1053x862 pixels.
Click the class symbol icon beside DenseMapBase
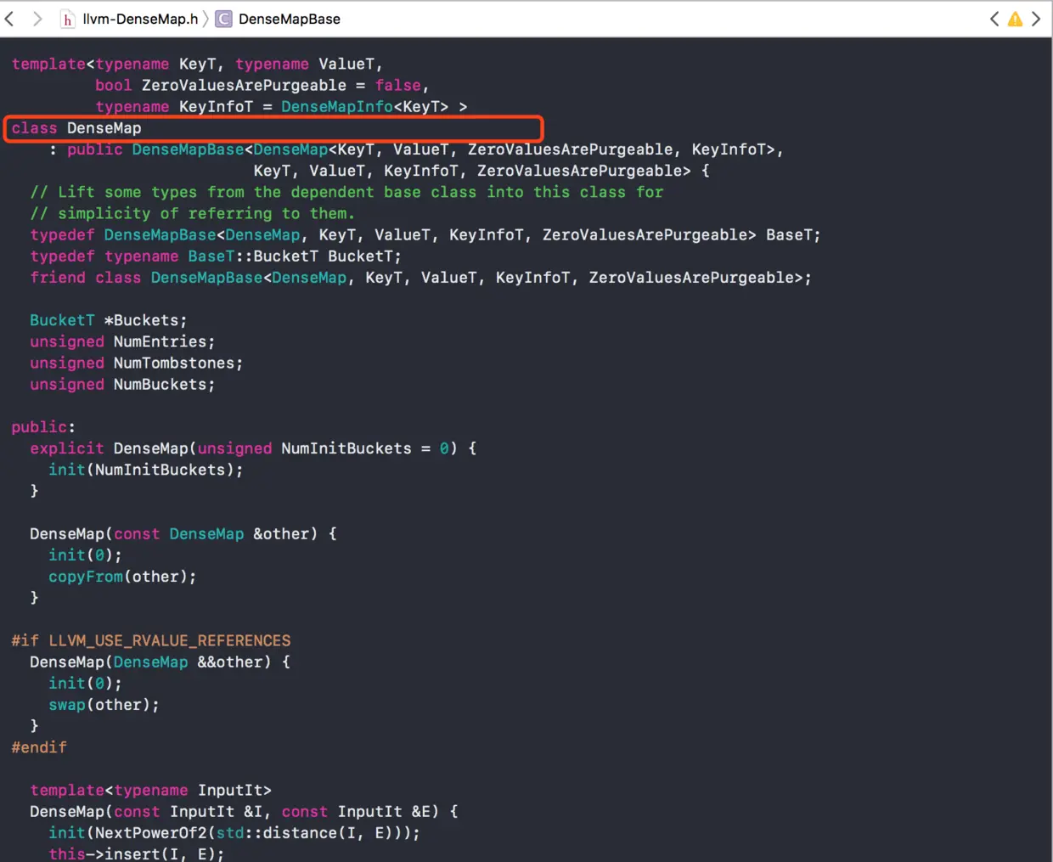(223, 19)
